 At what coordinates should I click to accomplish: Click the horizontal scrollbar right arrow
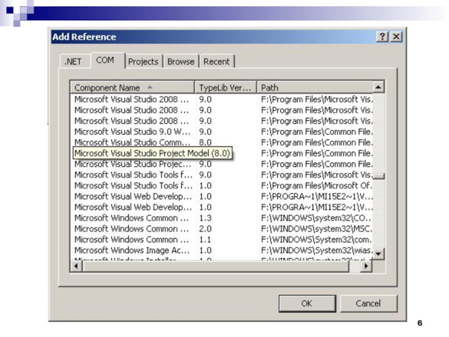pos(366,266)
